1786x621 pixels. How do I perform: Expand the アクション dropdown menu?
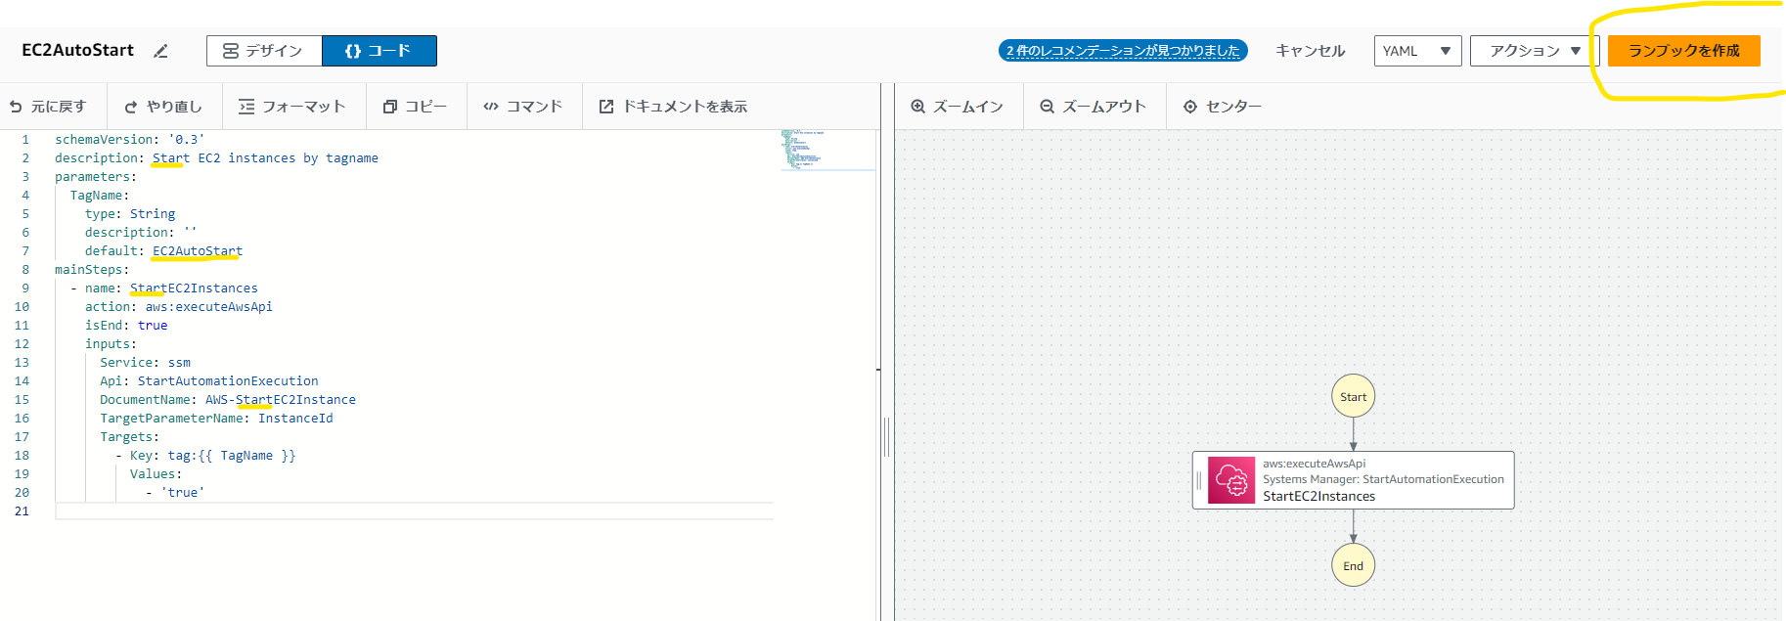[1535, 51]
